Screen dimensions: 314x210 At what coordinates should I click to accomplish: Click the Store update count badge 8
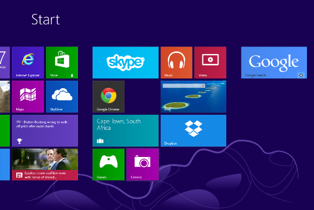click(72, 75)
